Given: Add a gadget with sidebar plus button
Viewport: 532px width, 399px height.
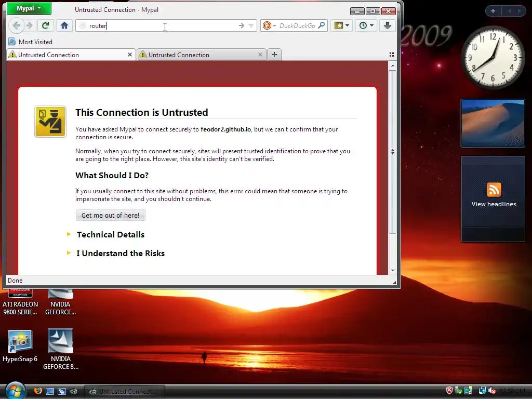Looking at the screenshot, I should click(x=493, y=11).
